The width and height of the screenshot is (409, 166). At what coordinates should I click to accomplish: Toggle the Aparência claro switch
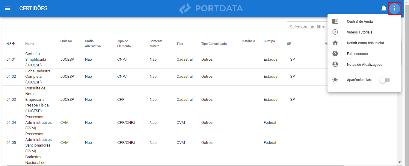(x=385, y=80)
